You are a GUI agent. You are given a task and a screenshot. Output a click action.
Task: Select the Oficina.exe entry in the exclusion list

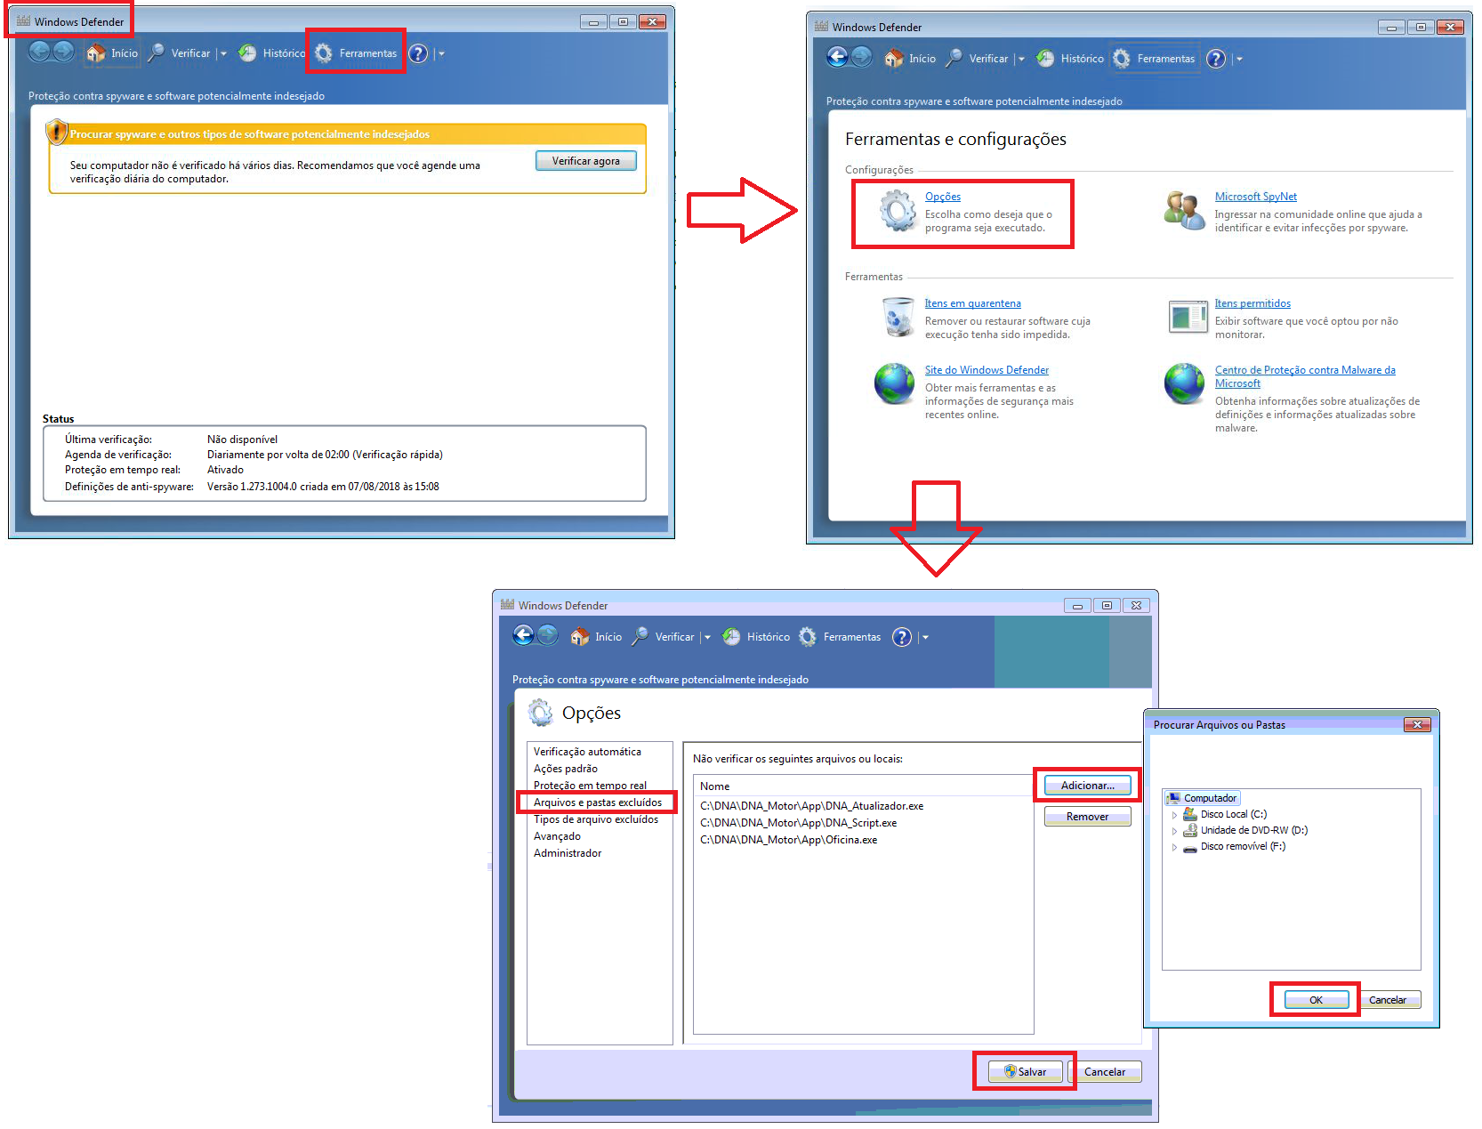[x=788, y=840]
